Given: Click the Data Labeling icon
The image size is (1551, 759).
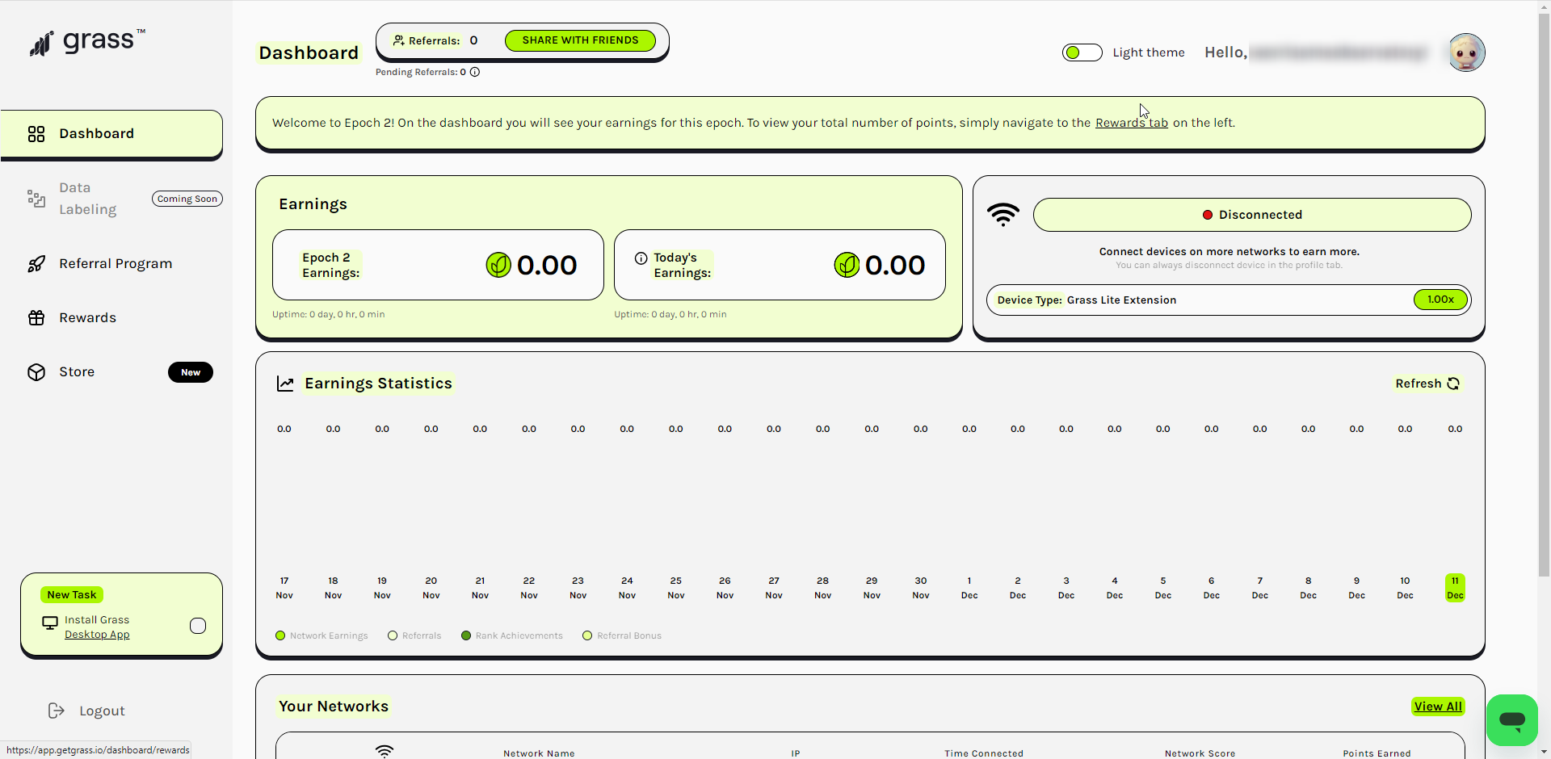Looking at the screenshot, I should coord(36,199).
